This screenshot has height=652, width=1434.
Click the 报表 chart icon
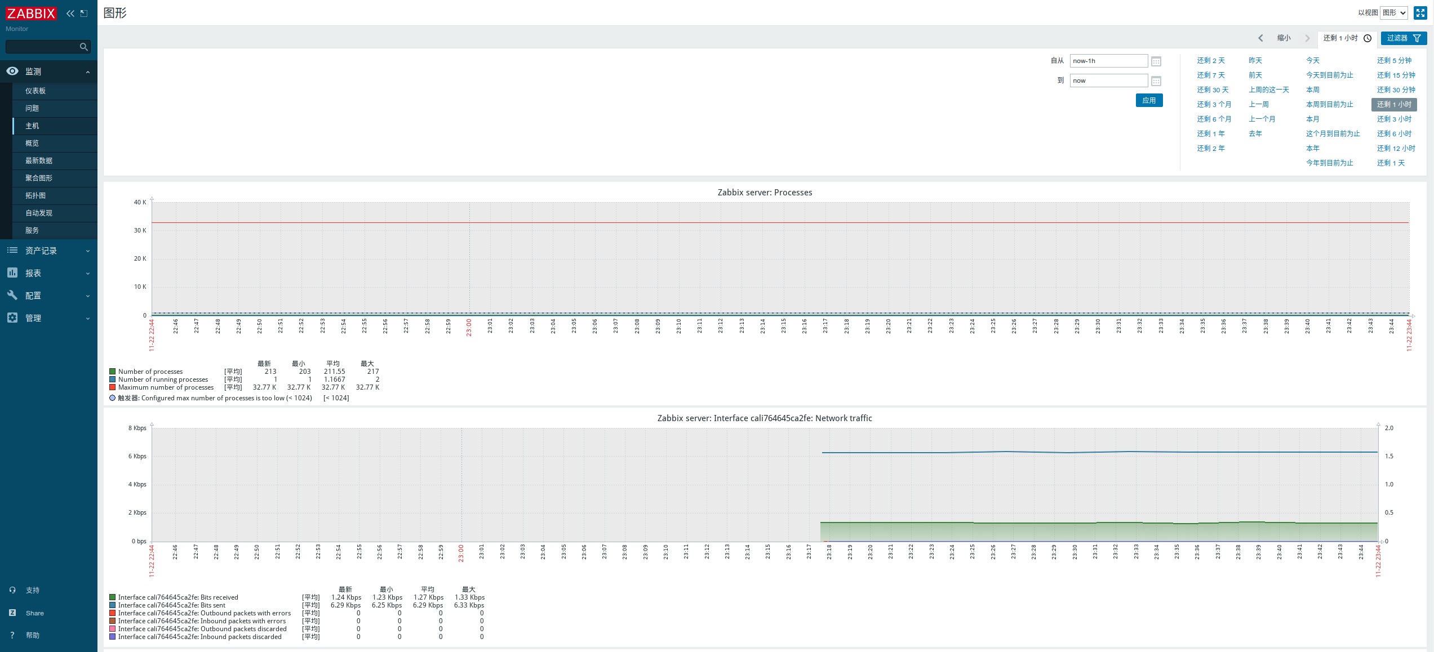[12, 273]
